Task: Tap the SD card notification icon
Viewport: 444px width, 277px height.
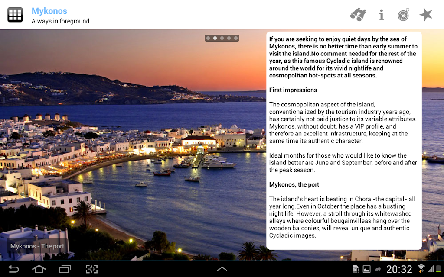Action: (x=356, y=269)
